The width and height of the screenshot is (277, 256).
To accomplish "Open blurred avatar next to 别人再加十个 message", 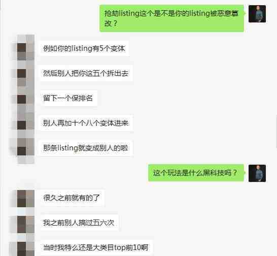I will click(x=26, y=123).
